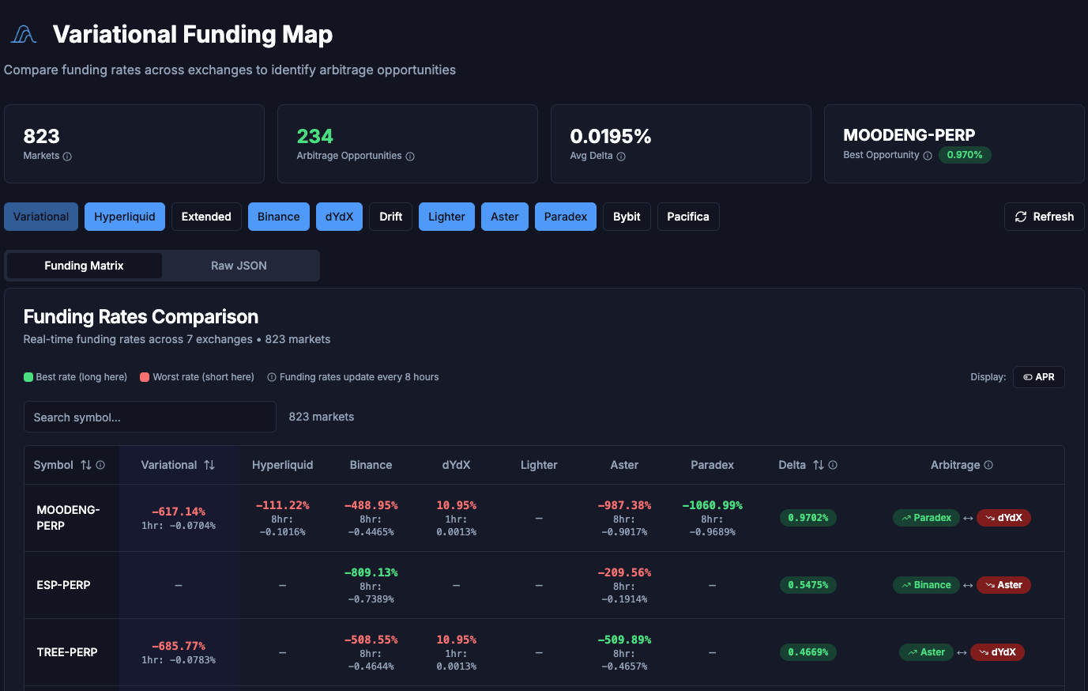Viewport: 1088px width, 691px height.
Task: Select the MOODENG-PERP symbol in the table row
Action: point(69,518)
